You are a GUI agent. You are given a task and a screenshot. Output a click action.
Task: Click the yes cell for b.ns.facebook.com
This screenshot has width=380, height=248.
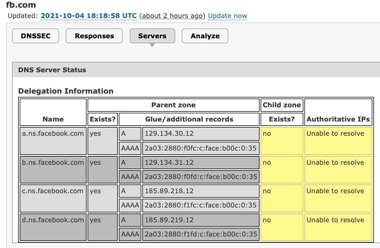pyautogui.click(x=102, y=170)
